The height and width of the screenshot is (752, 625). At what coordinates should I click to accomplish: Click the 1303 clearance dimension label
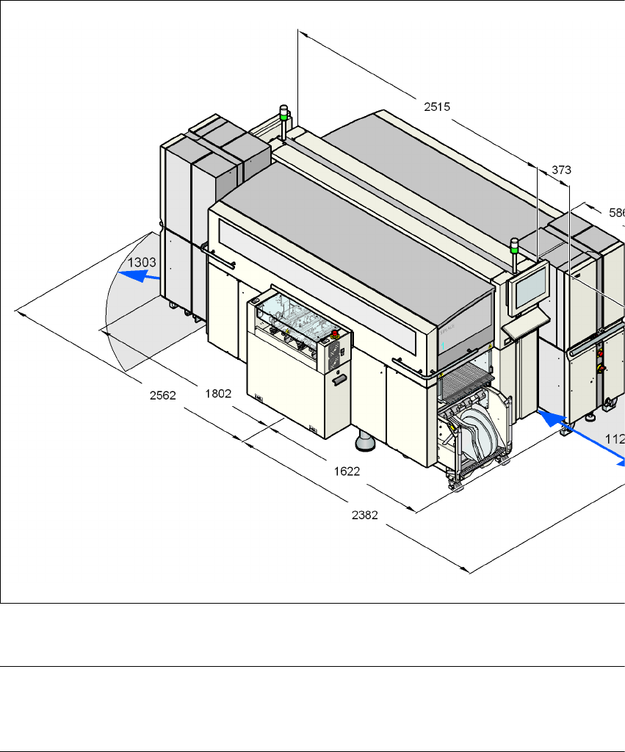tap(142, 263)
